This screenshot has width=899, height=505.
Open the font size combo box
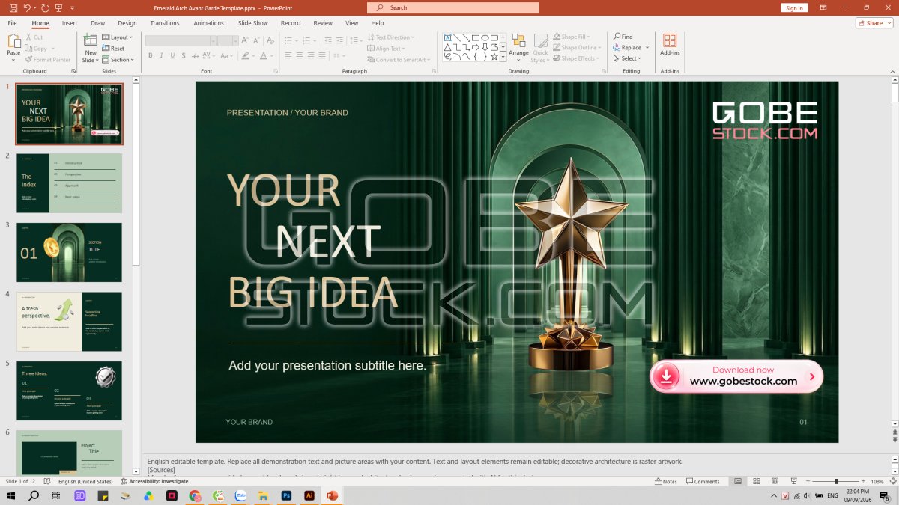click(x=228, y=40)
